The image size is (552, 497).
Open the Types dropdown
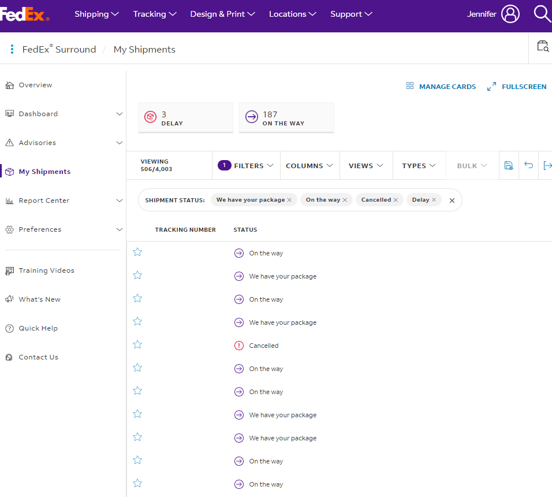[x=419, y=165]
